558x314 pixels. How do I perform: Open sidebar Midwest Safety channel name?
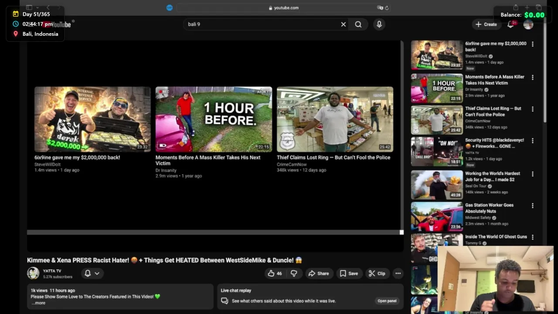[x=478, y=218]
